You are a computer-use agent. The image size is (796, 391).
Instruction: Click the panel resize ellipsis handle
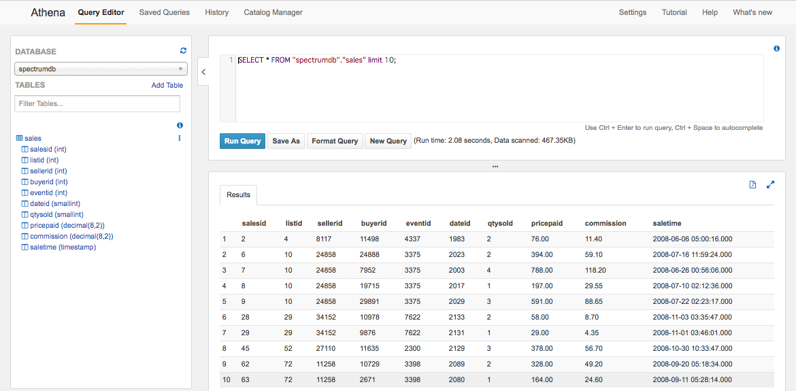(x=495, y=167)
